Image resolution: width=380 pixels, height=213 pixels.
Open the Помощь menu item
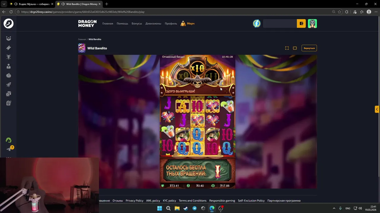(x=122, y=23)
